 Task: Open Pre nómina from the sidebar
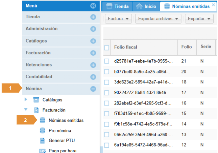point(60,130)
